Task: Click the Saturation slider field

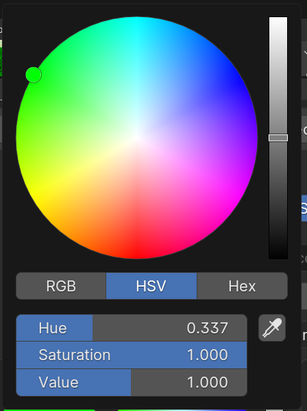Action: coord(132,355)
